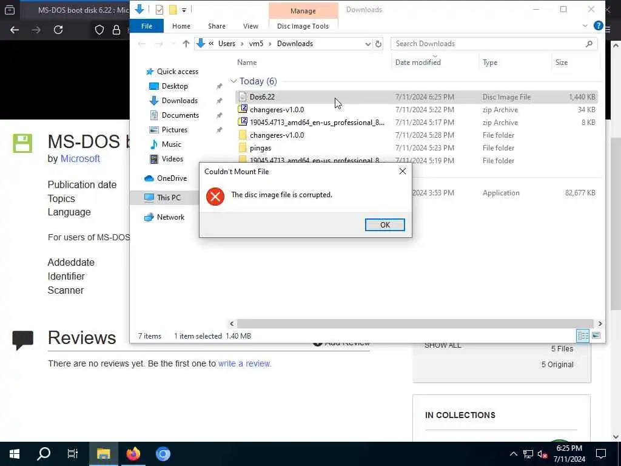Sort files by Date modified column
The width and height of the screenshot is (621, 466).
click(418, 62)
